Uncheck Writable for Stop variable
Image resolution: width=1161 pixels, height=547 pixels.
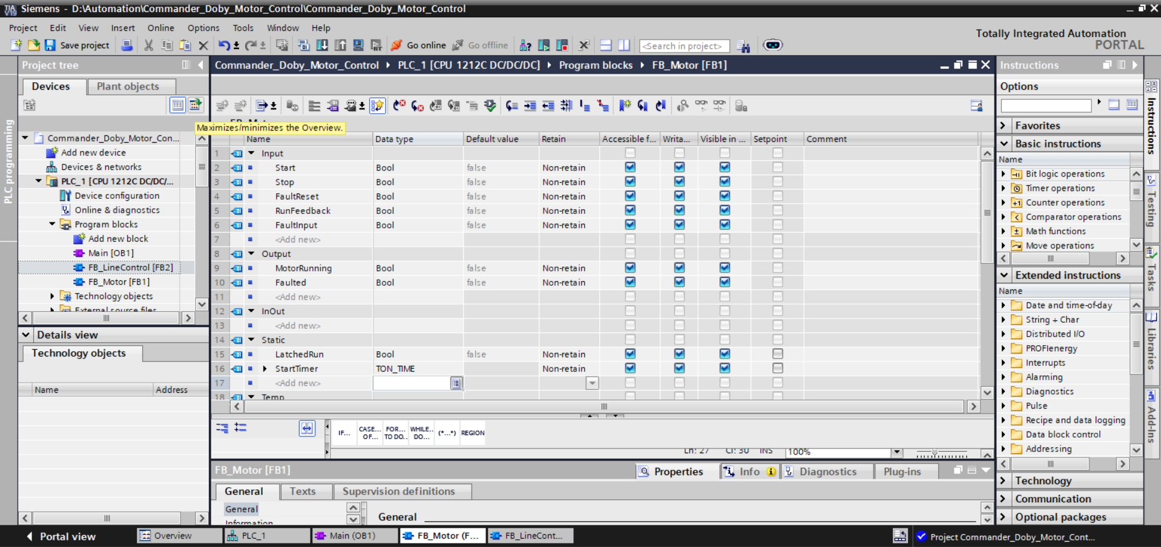pyautogui.click(x=679, y=182)
